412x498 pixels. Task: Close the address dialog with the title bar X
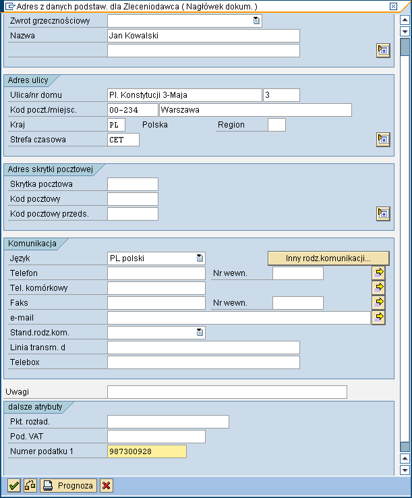(393, 6)
